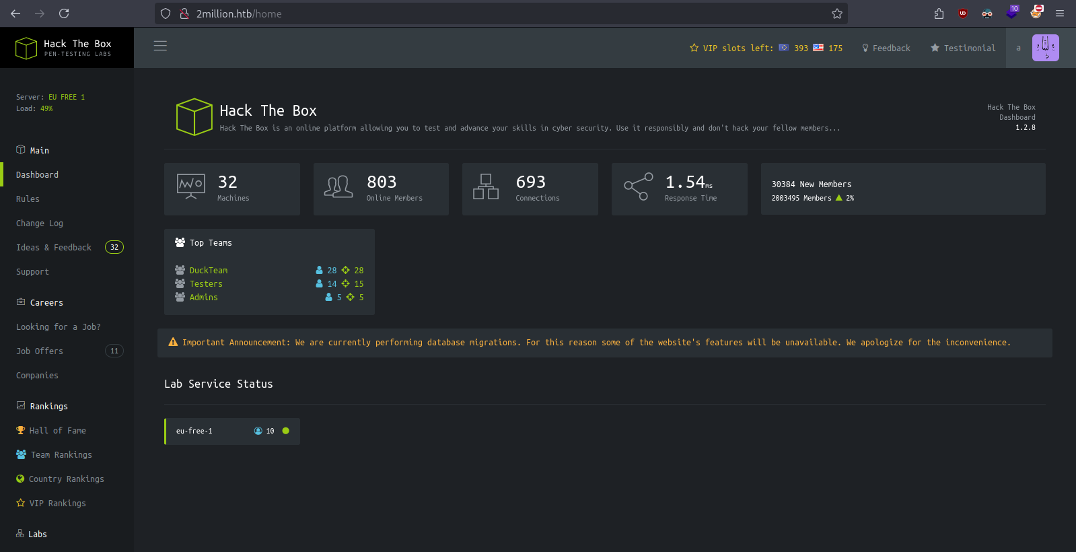This screenshot has width=1076, height=552.
Task: Click the 32 badge beside Ideas & Feedback
Action: coord(114,247)
